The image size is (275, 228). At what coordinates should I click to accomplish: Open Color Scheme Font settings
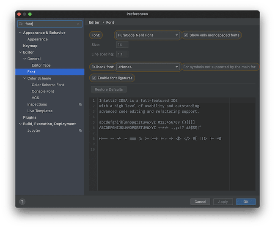(48, 85)
